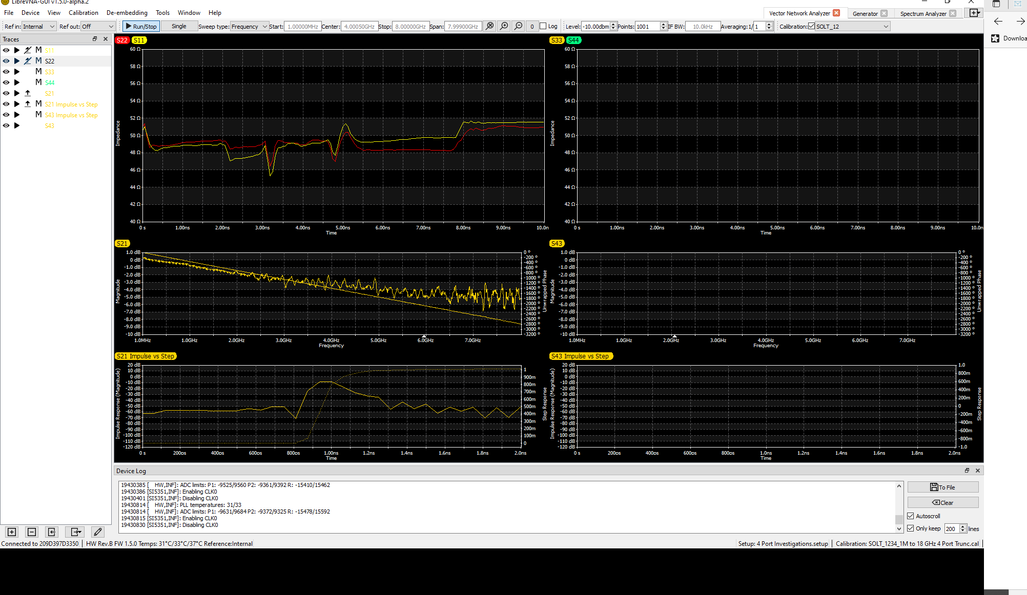Screen dimensions: 1027x595
Task: Add a new trace with the plus icon
Action: [11, 532]
